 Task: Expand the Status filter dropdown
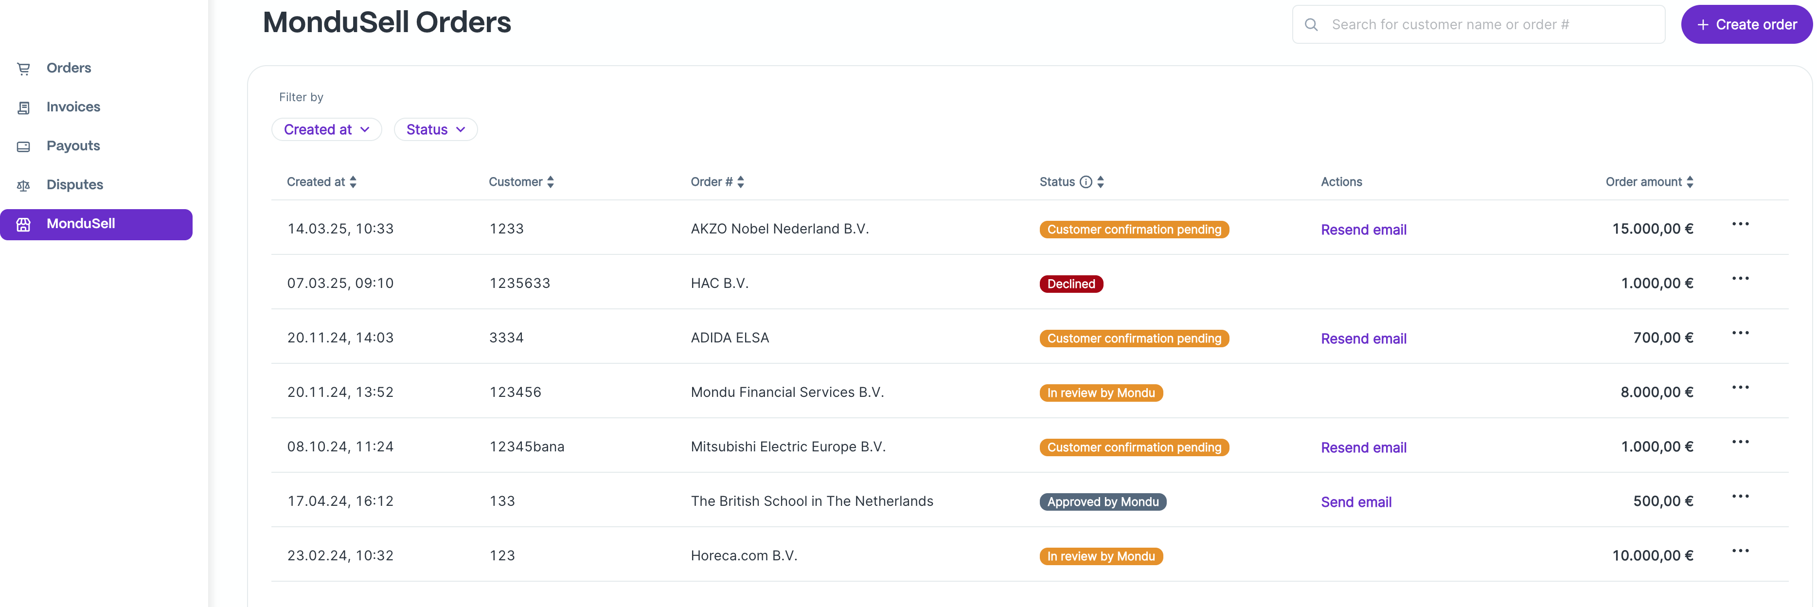[435, 130]
